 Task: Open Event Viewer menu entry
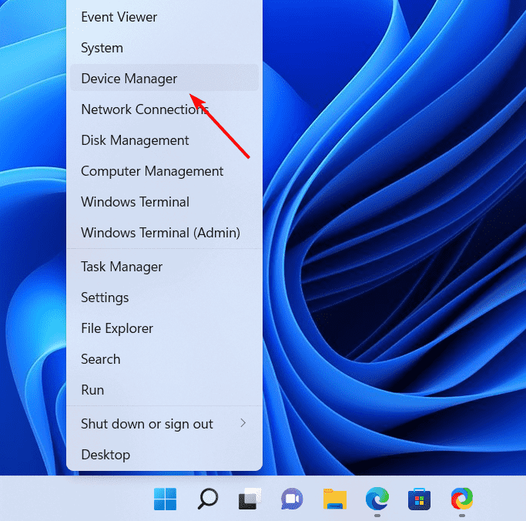(164, 17)
